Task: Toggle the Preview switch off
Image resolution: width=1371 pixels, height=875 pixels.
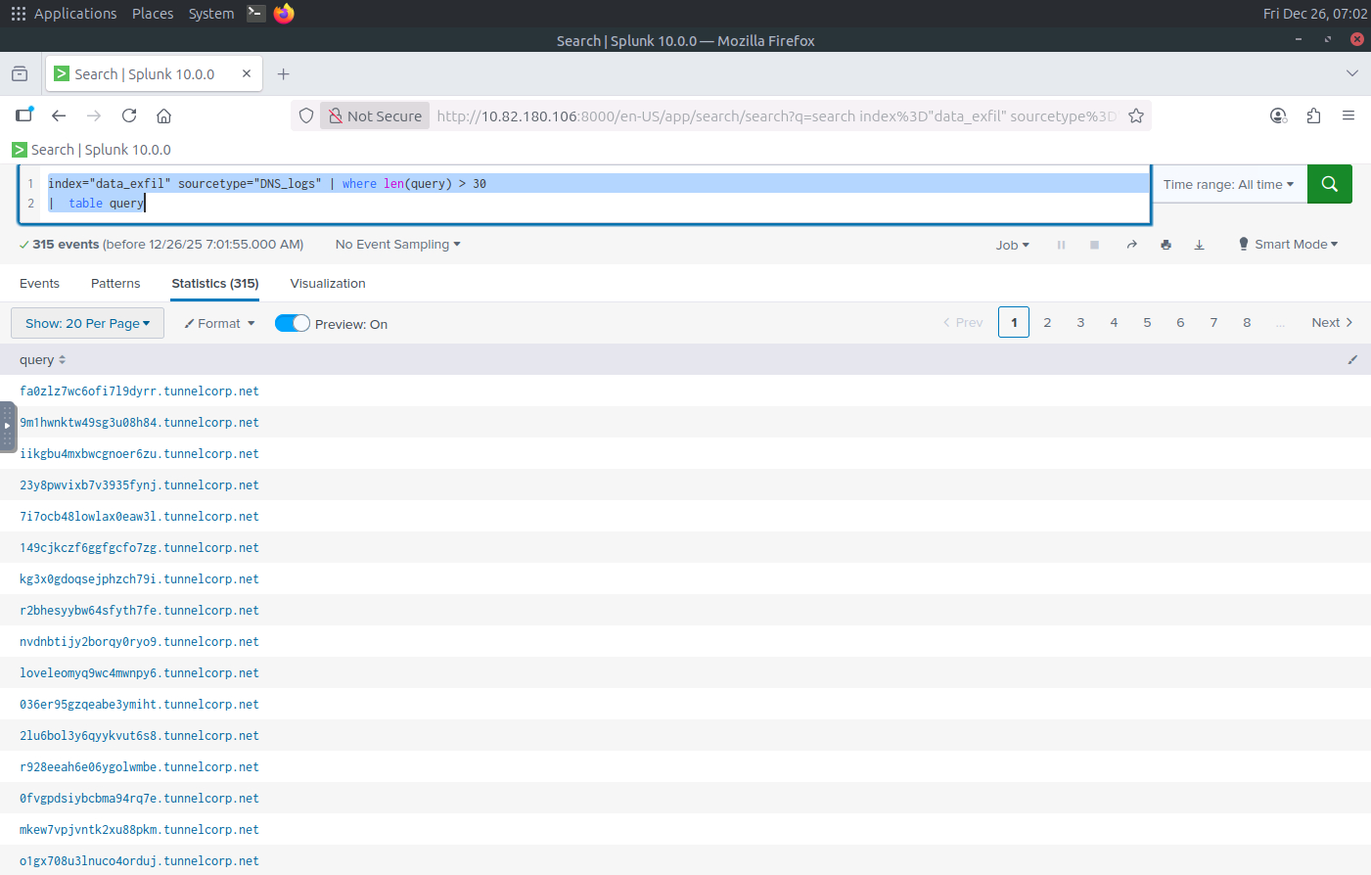Action: [293, 324]
